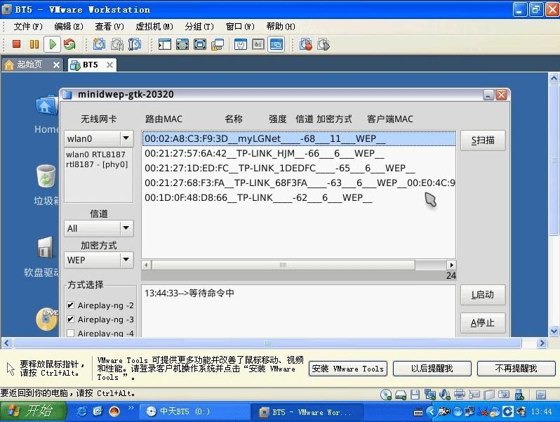Click the revert to snapshot toolbar icon
This screenshot has width=560, height=422.
(116, 44)
